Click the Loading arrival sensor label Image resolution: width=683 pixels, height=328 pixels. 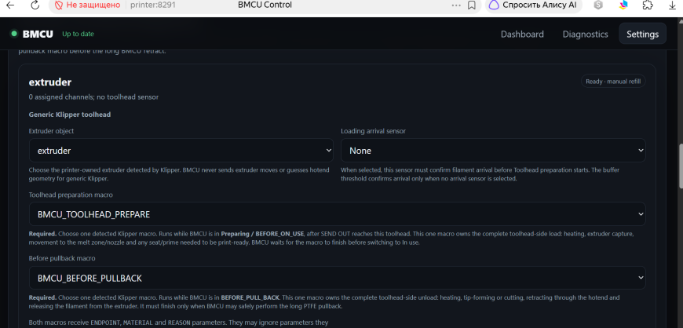click(x=374, y=131)
